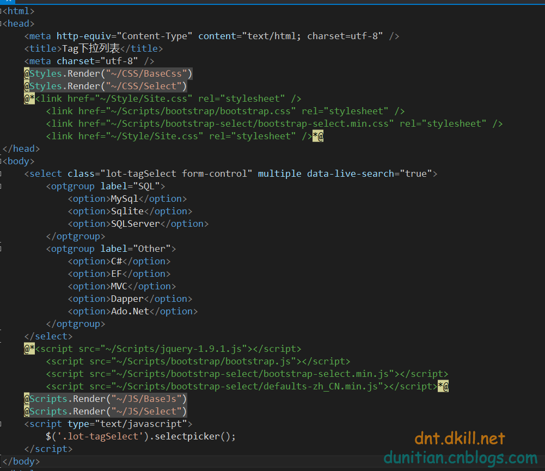The width and height of the screenshot is (545, 471).
Task: Click the Ado.Net option line
Action: [133, 311]
